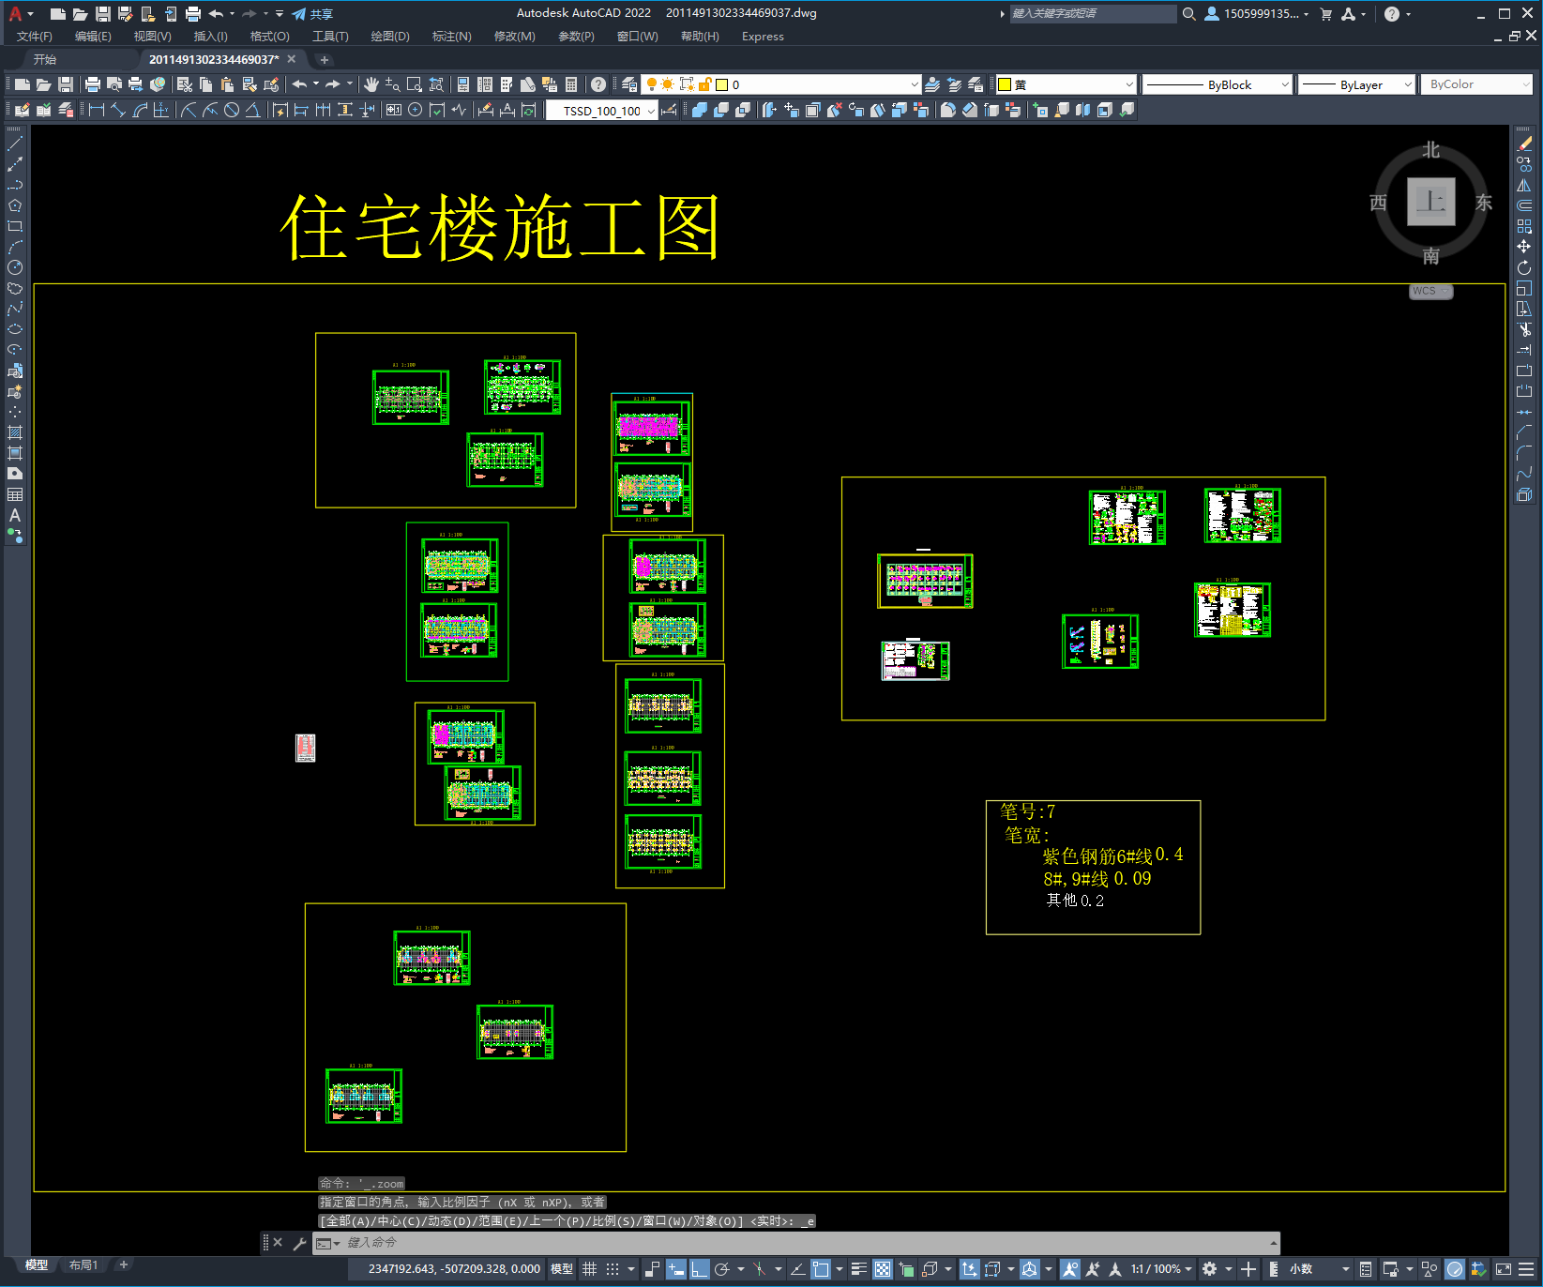
Task: Open the Express menu
Action: 763,37
